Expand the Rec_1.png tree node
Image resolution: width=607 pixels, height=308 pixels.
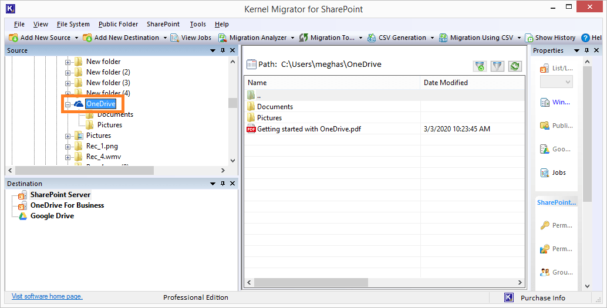(x=68, y=147)
